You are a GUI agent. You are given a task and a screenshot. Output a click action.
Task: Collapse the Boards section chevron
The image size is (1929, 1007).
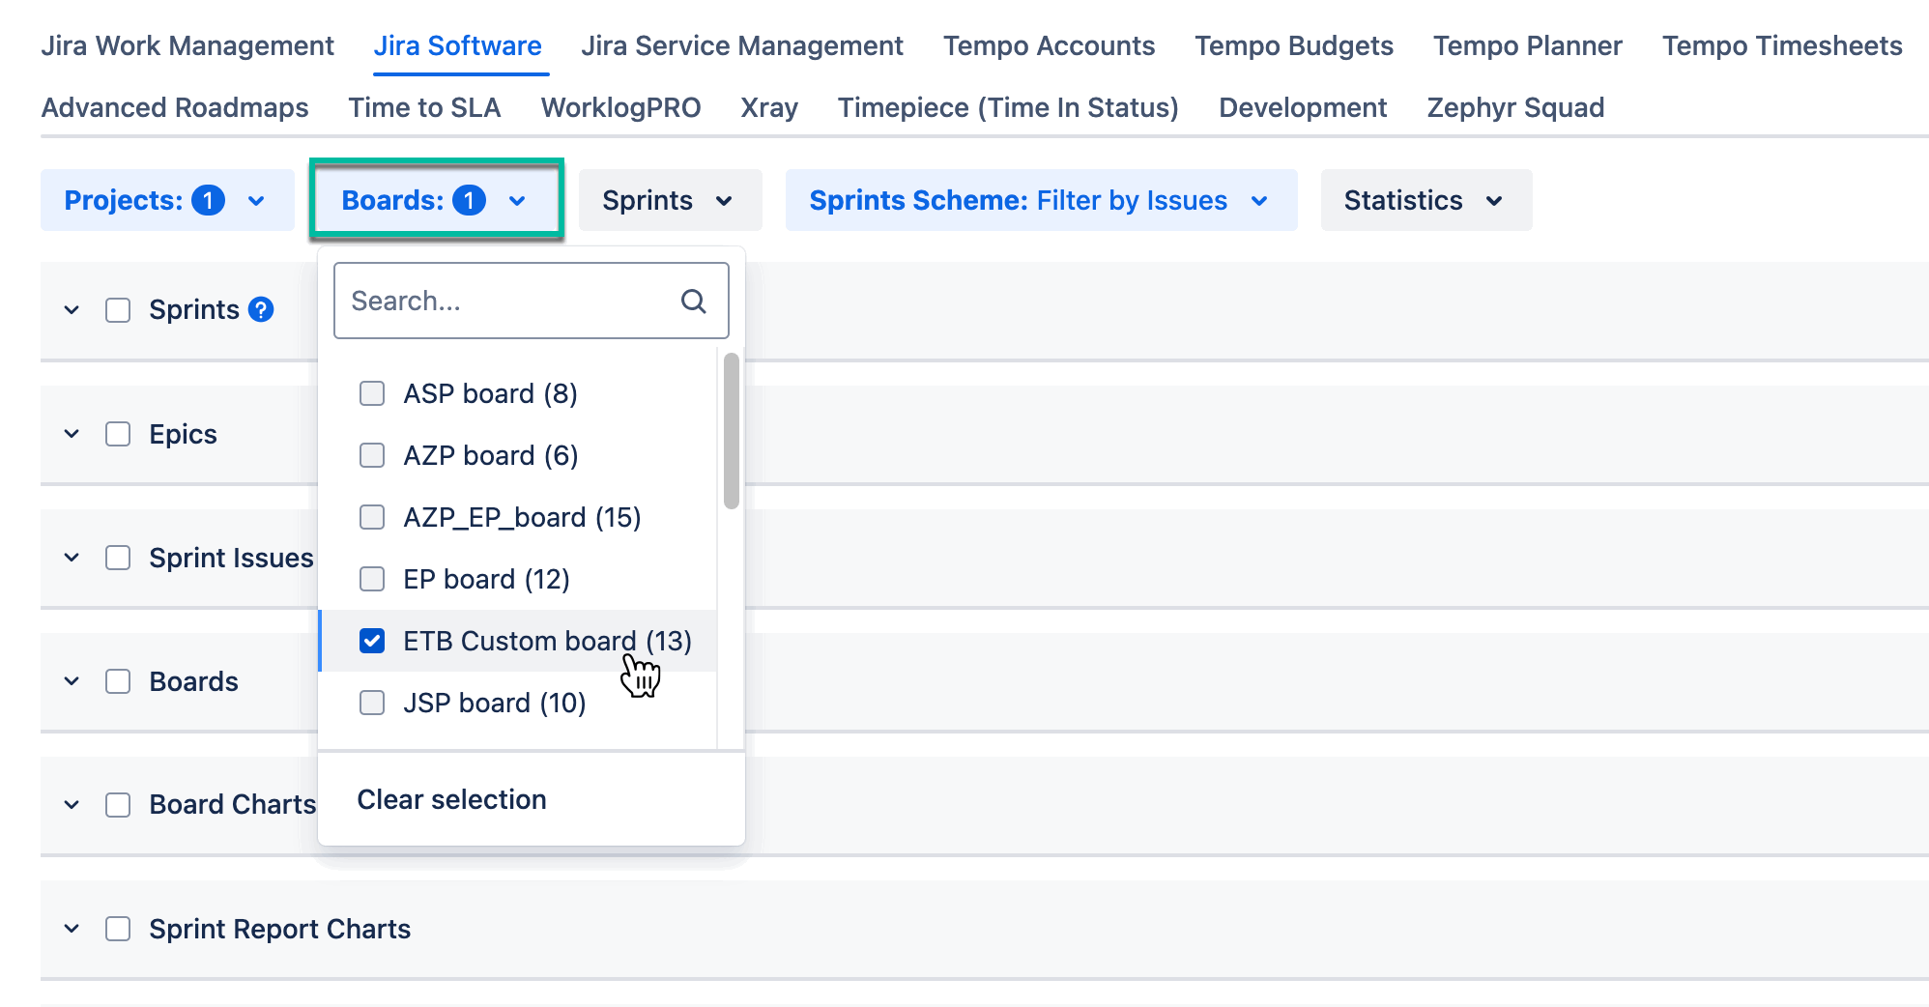coord(71,681)
